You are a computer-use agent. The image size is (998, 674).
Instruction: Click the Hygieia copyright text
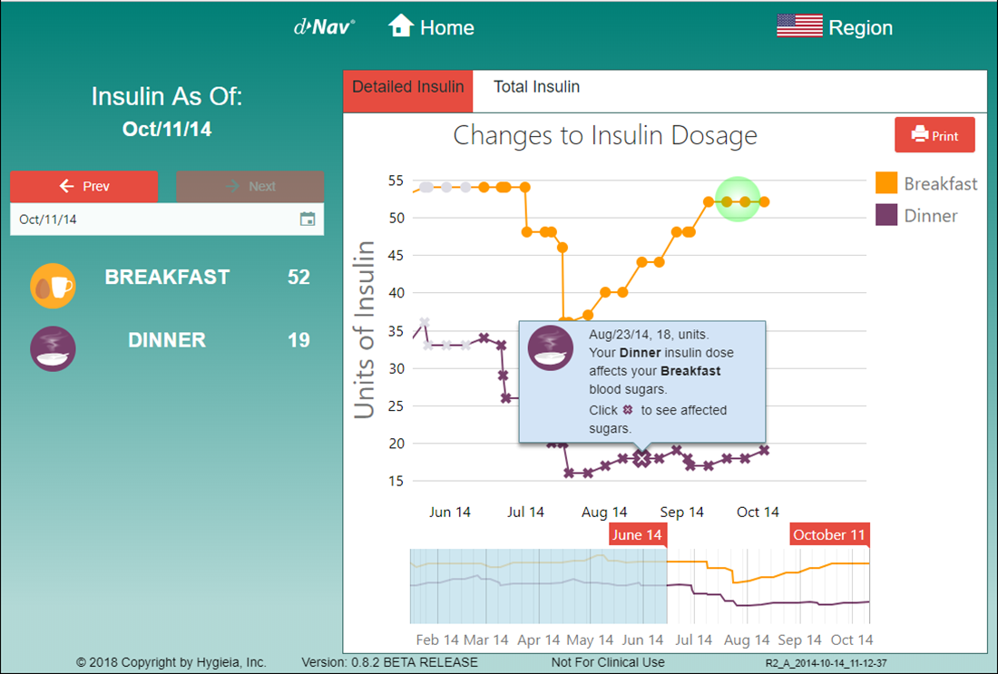tap(171, 662)
